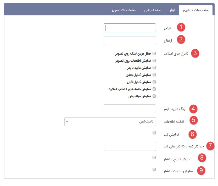The width and height of the screenshot is (218, 186).
Task: Toggle نمایش میله زمان checkbox
Action: click(x=154, y=96)
